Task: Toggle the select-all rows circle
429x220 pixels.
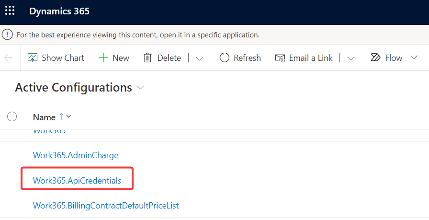Action: (x=12, y=117)
